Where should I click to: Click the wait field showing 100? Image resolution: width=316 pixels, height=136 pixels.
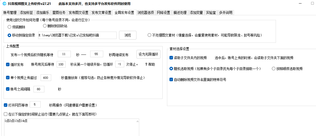click(61, 65)
